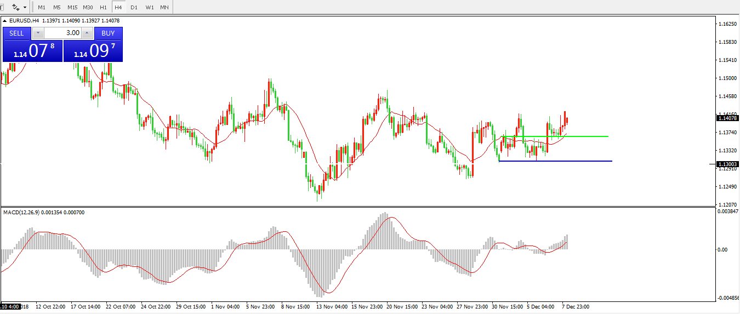Set the chart to W1 weekly timeframe

tap(149, 8)
